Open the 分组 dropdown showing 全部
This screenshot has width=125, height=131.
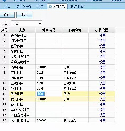click(x=27, y=24)
